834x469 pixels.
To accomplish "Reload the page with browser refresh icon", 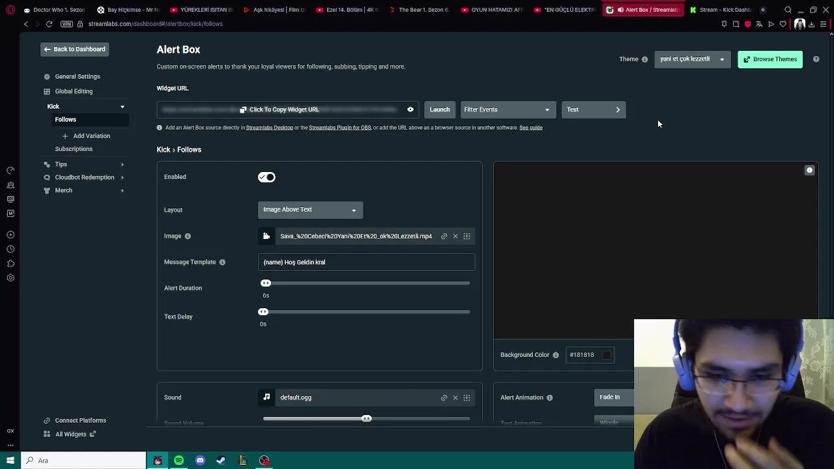I will click(x=49, y=24).
